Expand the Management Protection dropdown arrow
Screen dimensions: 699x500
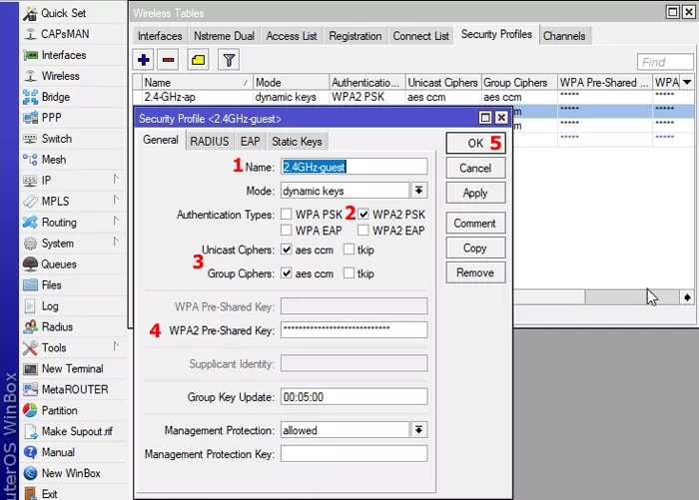(419, 430)
